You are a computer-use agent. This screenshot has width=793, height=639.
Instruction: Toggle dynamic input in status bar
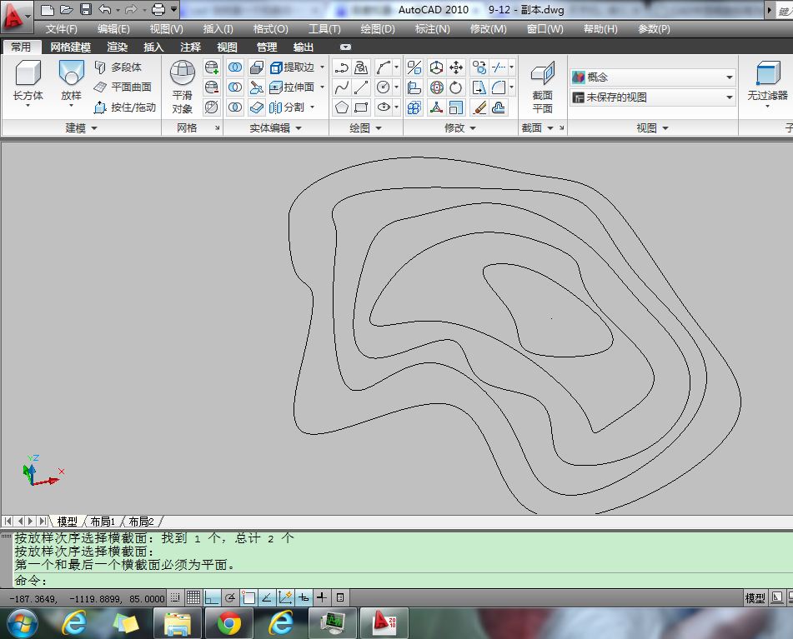[x=304, y=598]
